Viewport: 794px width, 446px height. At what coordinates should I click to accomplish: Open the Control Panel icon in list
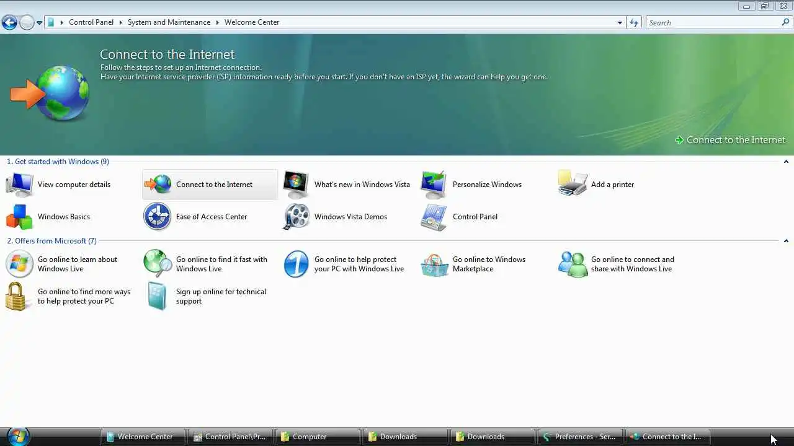pos(434,217)
